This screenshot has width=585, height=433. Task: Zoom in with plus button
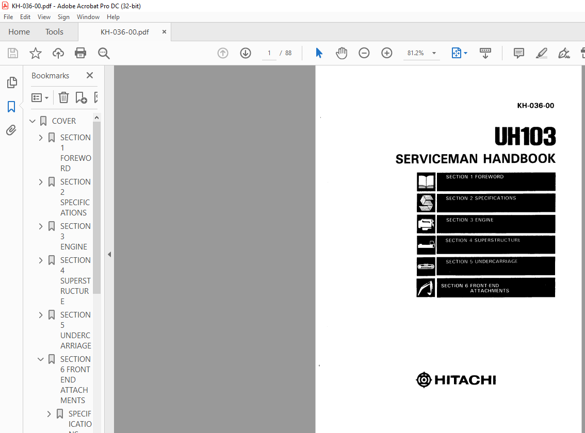[x=387, y=53]
